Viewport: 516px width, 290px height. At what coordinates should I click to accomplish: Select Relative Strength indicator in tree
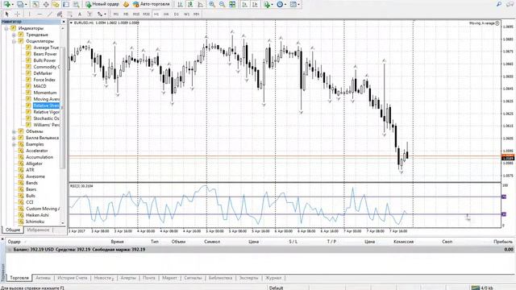tap(46, 106)
